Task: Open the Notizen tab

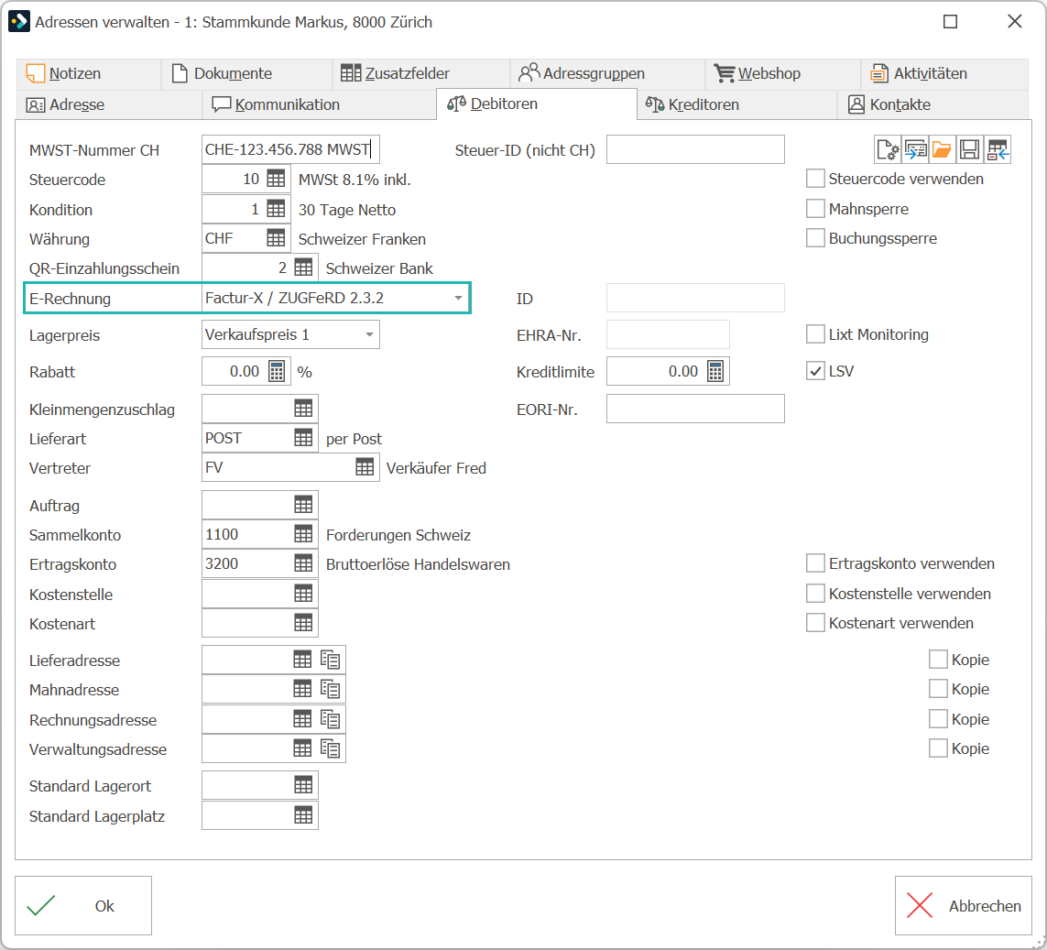Action: (89, 73)
